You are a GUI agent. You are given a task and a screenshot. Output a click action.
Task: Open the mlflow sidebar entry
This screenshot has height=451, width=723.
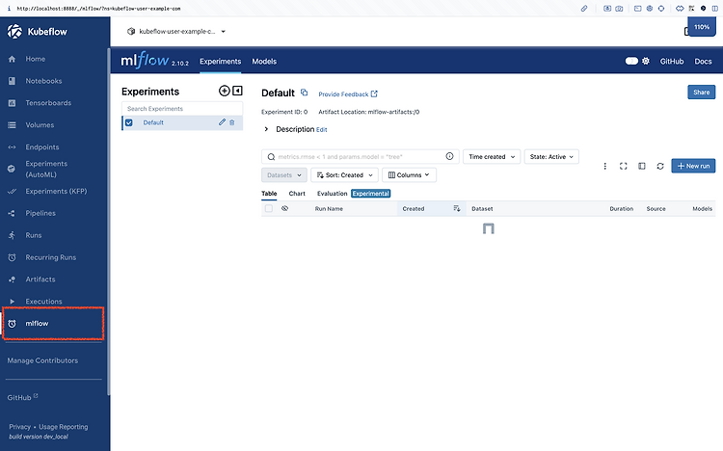pyautogui.click(x=37, y=324)
